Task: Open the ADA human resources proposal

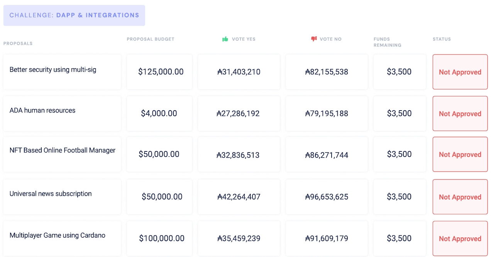Action: pos(42,111)
